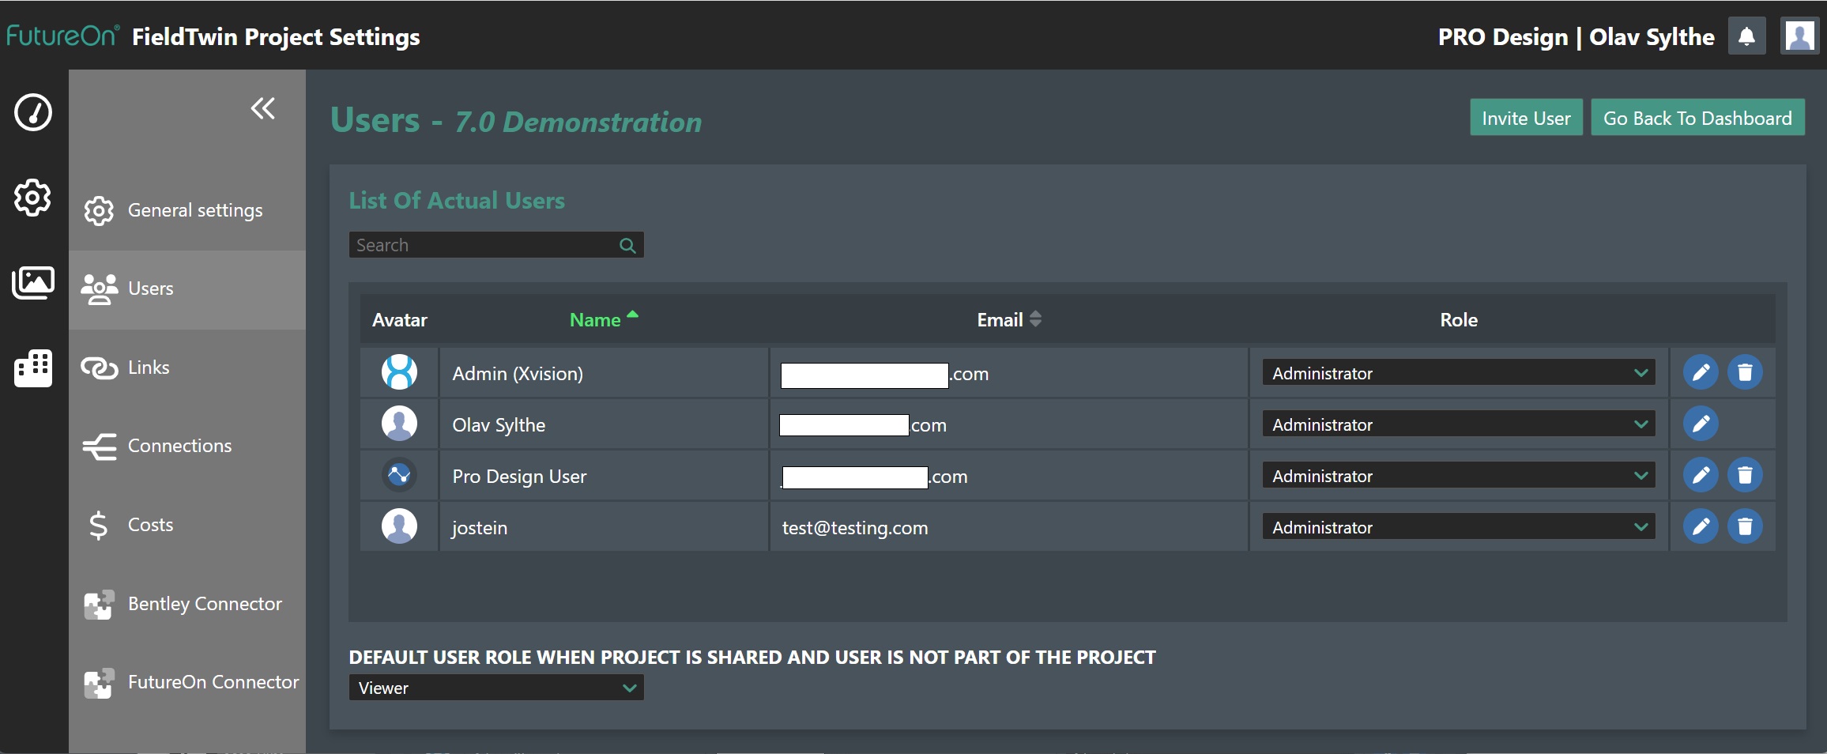
Task: Edit Admin (Xvision) user with pencil icon
Action: click(x=1701, y=372)
